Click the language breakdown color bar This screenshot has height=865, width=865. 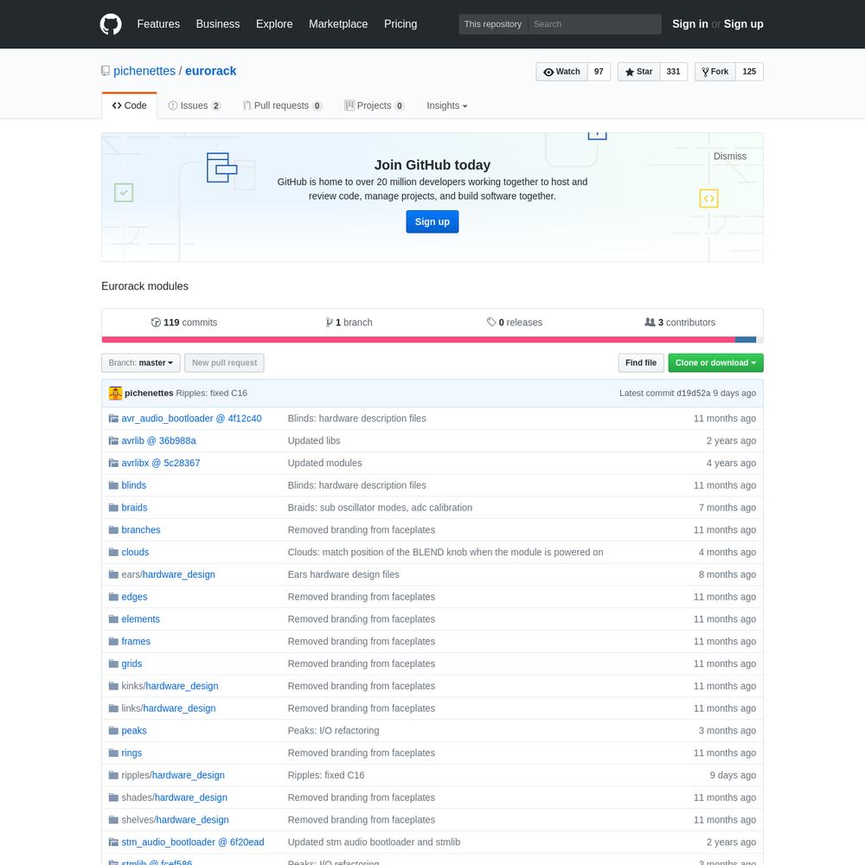(x=432, y=340)
